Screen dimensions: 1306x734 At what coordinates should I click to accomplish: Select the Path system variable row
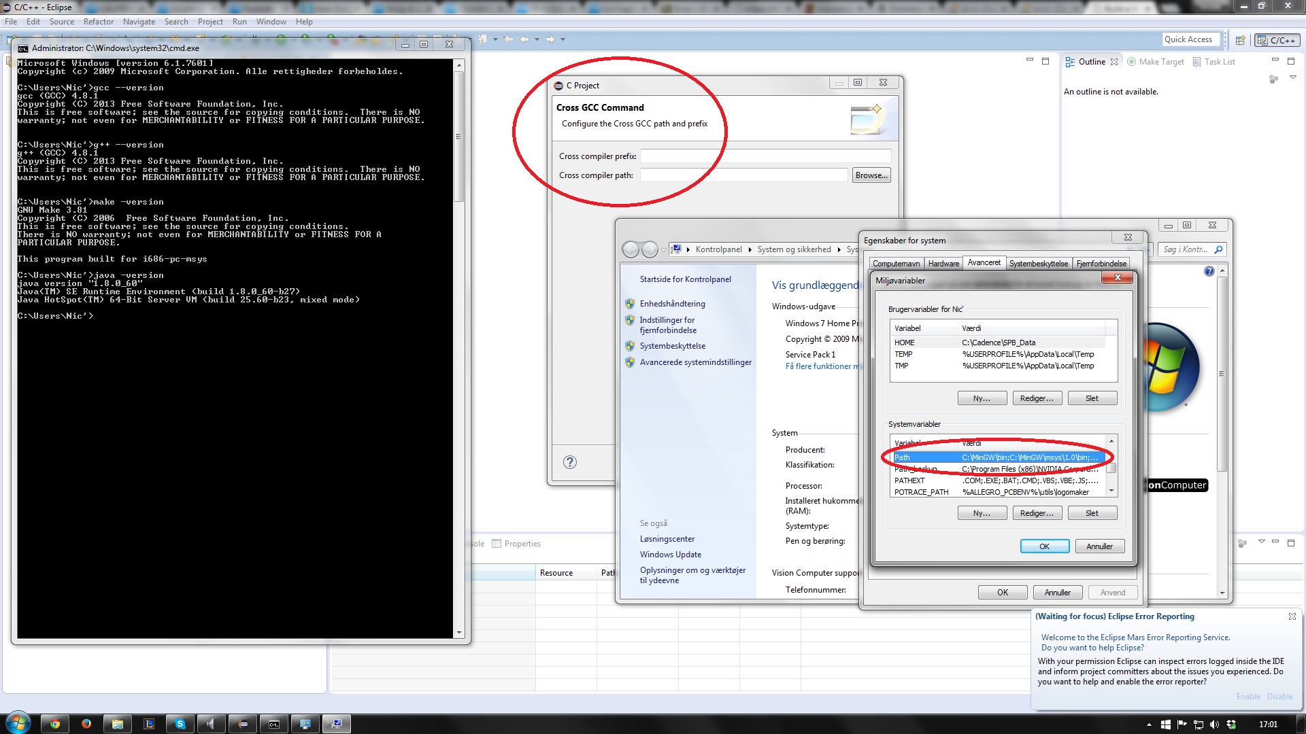(998, 457)
